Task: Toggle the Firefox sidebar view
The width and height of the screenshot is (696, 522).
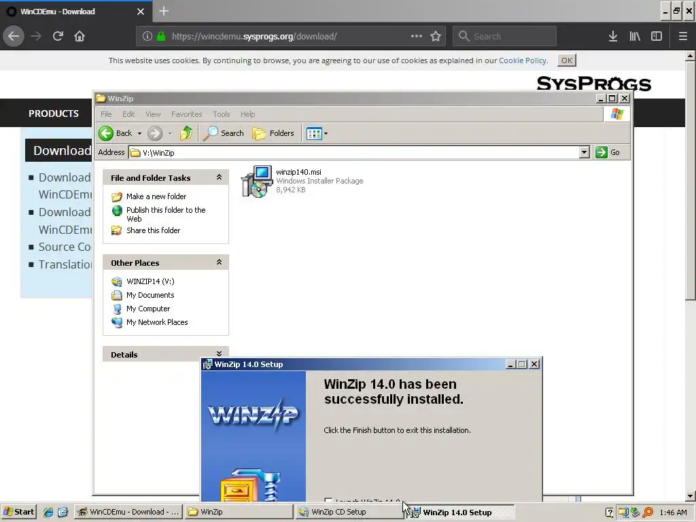Action: point(657,36)
